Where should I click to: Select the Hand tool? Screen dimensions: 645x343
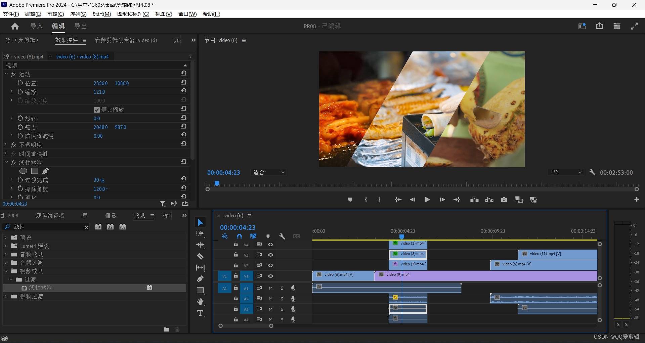[x=200, y=301]
